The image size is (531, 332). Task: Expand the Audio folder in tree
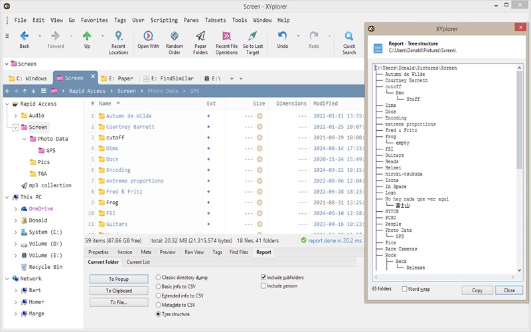tap(15, 116)
